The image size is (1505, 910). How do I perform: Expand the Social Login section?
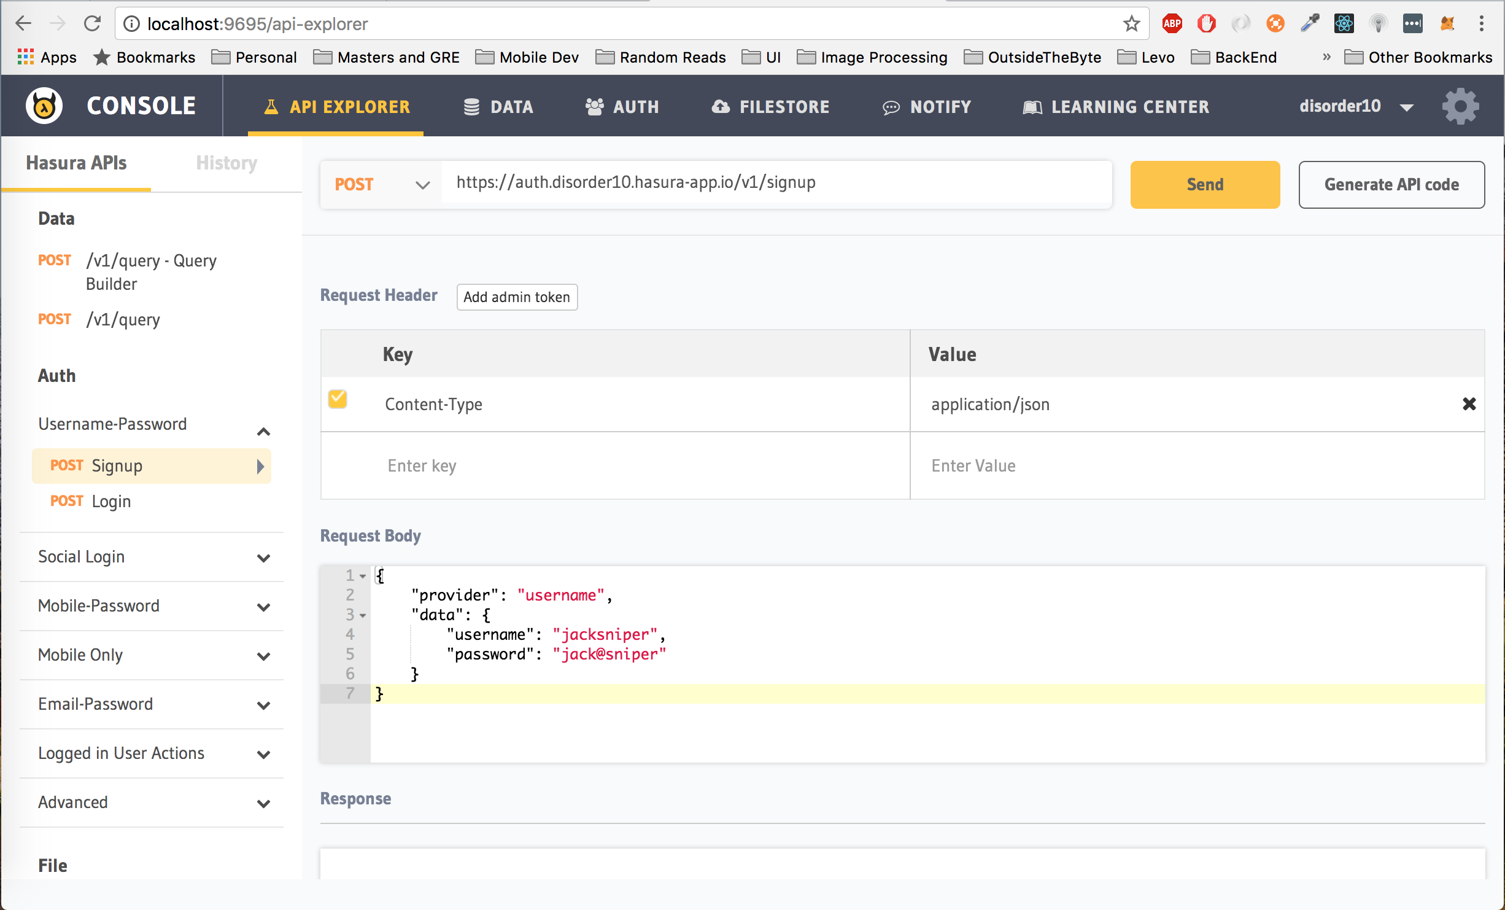coord(263,558)
